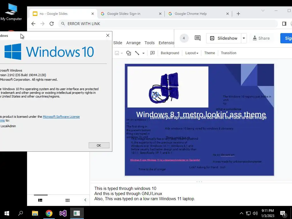The width and height of the screenshot is (292, 219).
Task: Open My Computer desktop icon
Action: [11, 12]
